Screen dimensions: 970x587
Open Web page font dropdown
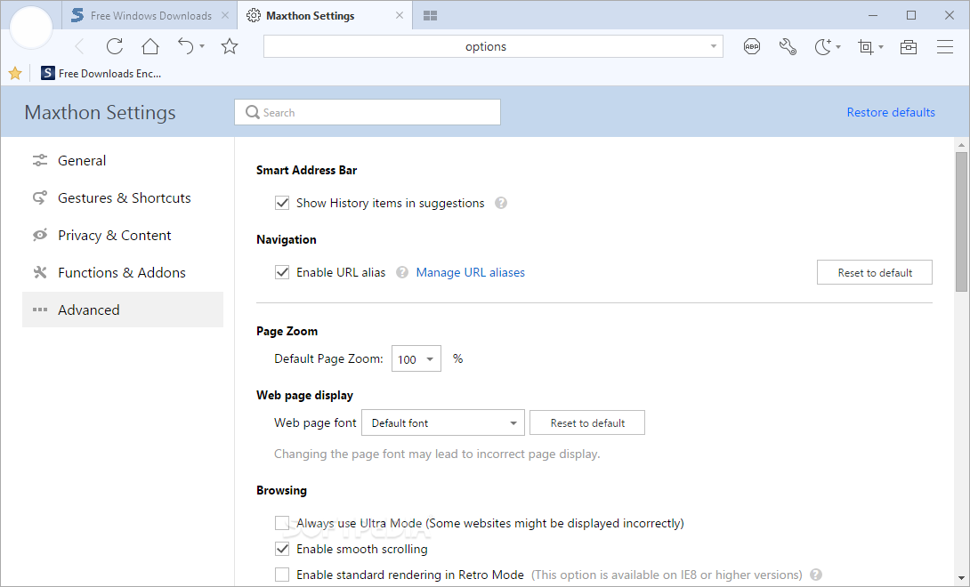(443, 422)
